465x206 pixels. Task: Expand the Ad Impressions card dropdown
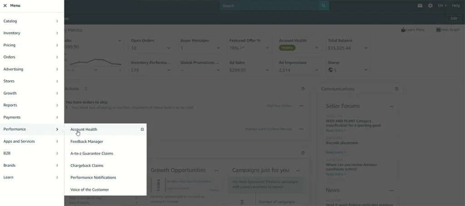(317, 70)
